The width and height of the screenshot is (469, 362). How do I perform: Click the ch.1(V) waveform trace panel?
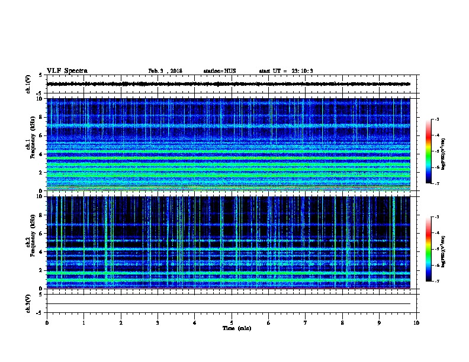232,84
